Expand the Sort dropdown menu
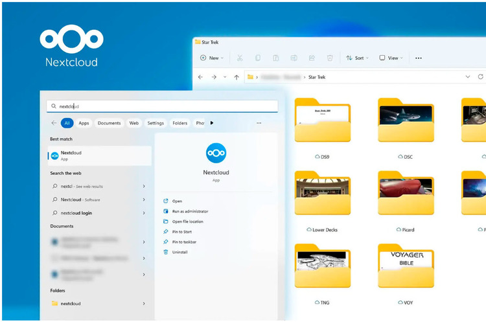The height and width of the screenshot is (322, 486). 357,58
